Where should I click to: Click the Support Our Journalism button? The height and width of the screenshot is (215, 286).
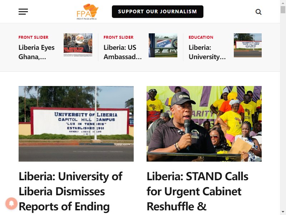point(158,12)
